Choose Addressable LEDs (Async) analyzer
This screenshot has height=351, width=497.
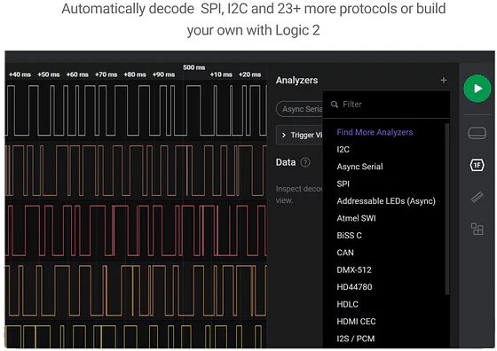tap(386, 201)
